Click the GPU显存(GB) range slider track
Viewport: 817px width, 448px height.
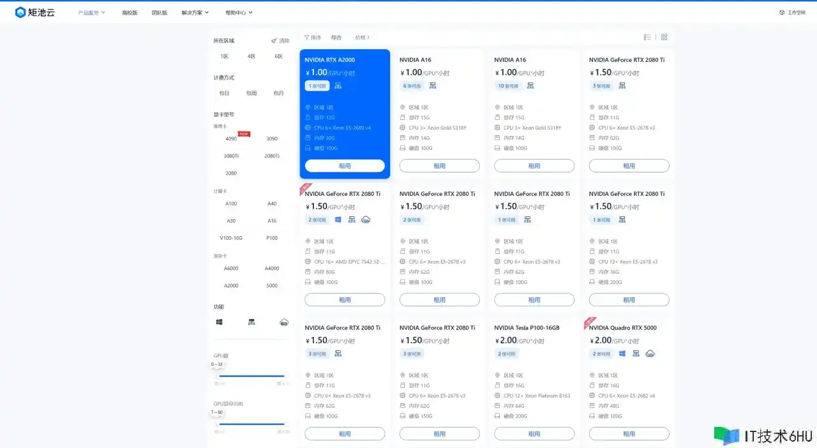point(252,424)
